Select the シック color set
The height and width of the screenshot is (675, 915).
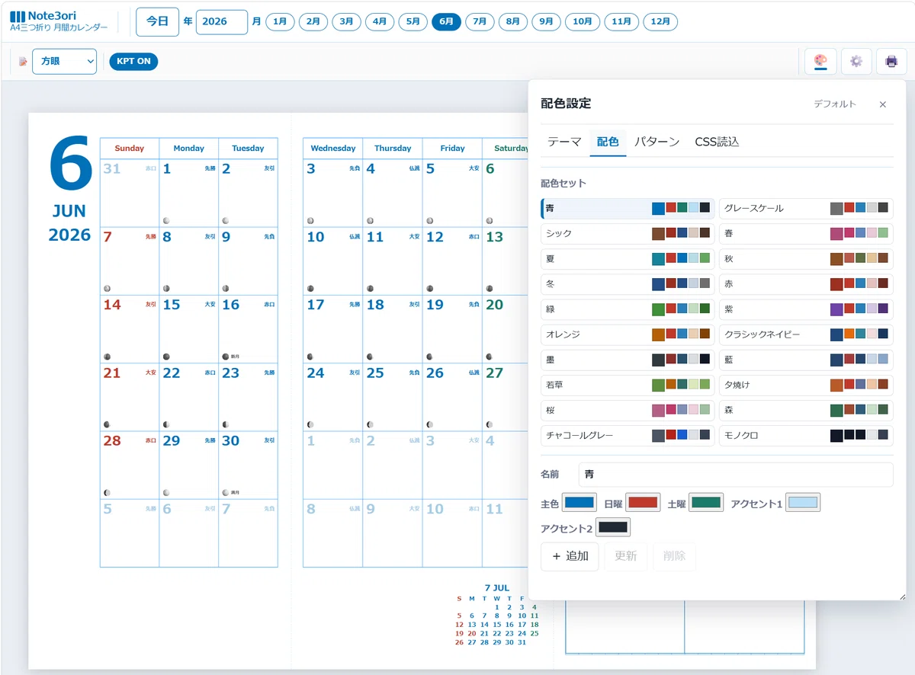(x=628, y=233)
